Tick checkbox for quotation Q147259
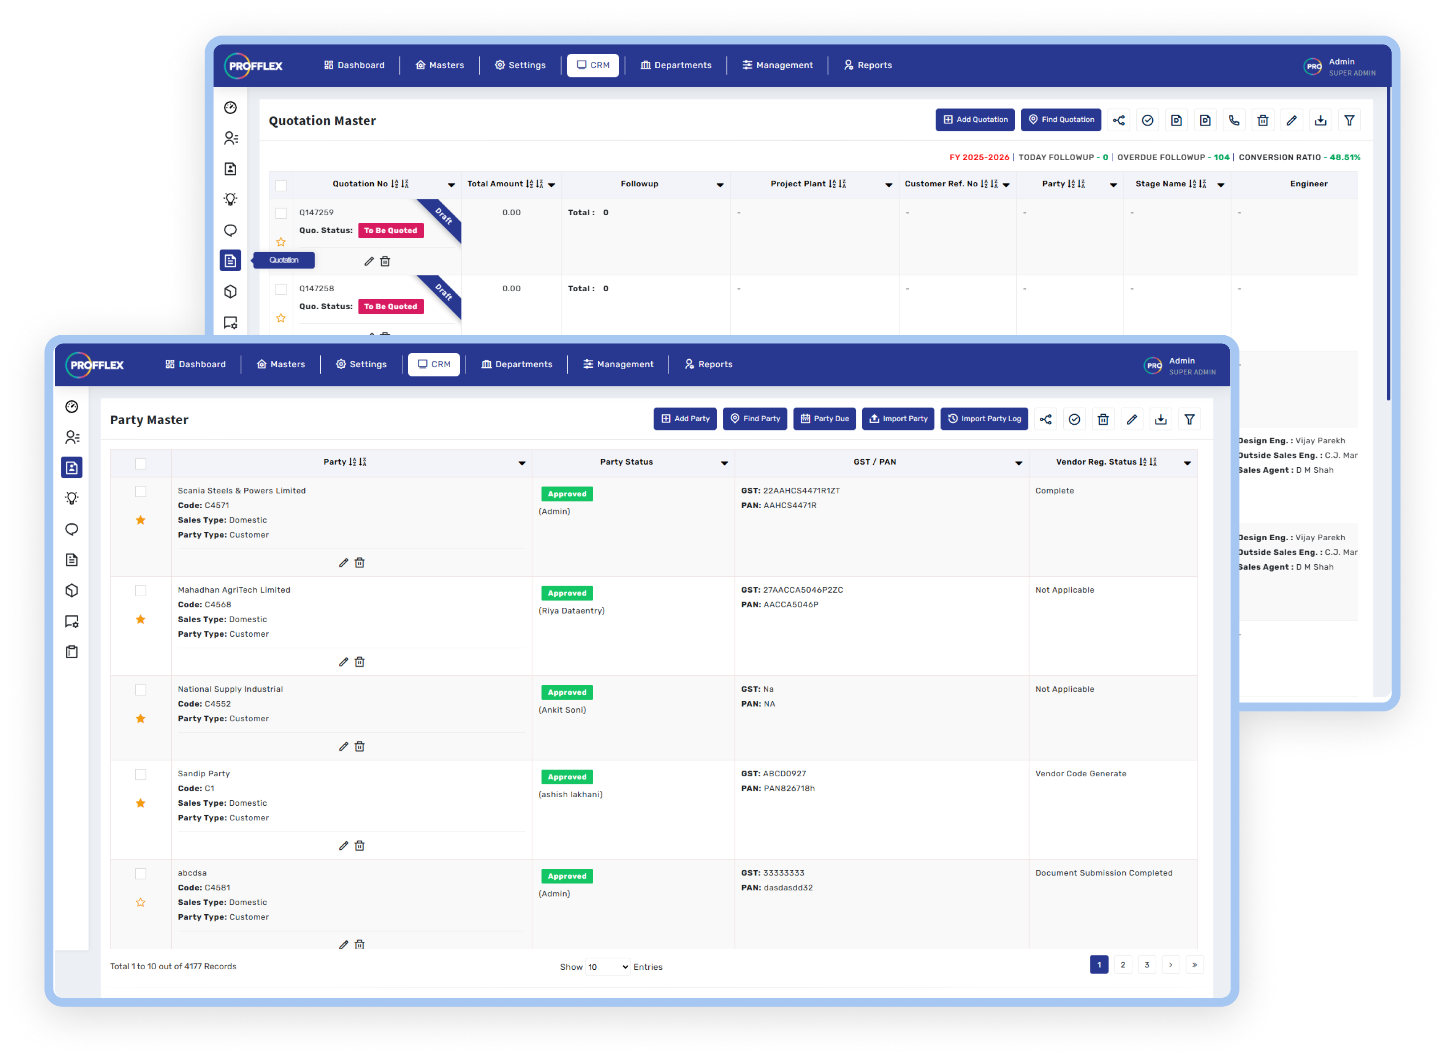The image size is (1445, 1060). pos(281,213)
